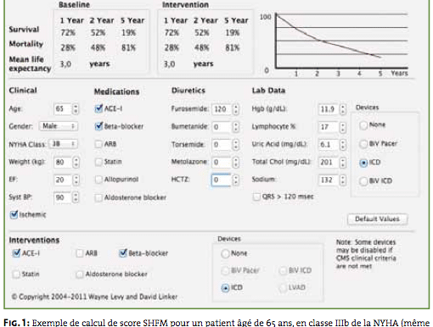Click the Total Chol stepper arrows
Screen dimensions: 433x327
(343, 163)
